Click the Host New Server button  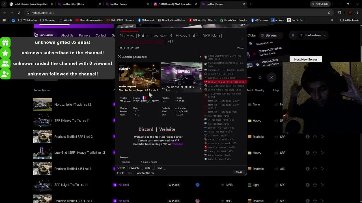click(x=306, y=59)
